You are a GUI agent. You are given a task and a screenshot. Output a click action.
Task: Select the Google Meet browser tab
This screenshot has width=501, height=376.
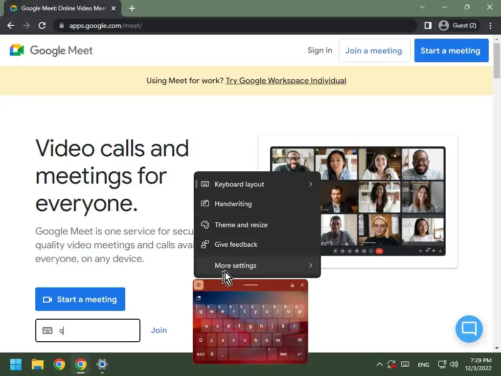(x=63, y=8)
